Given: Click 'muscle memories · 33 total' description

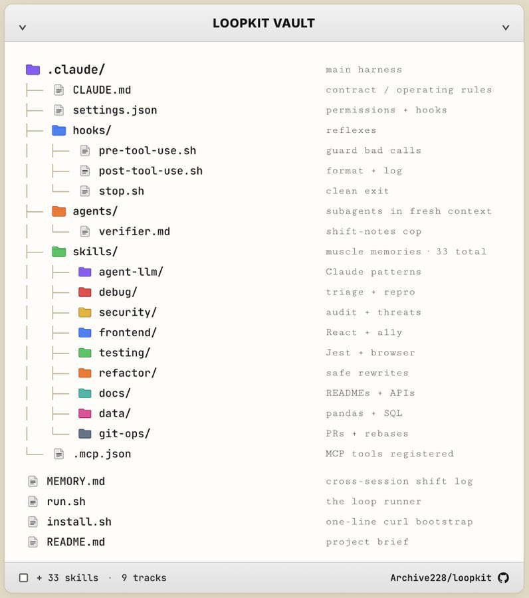Looking at the screenshot, I should point(406,252).
